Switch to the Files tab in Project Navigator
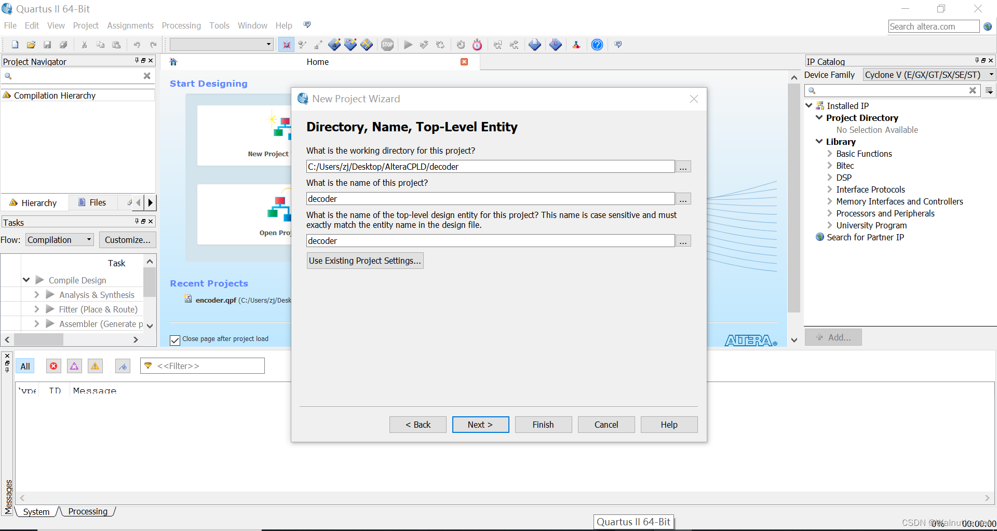 click(x=92, y=202)
